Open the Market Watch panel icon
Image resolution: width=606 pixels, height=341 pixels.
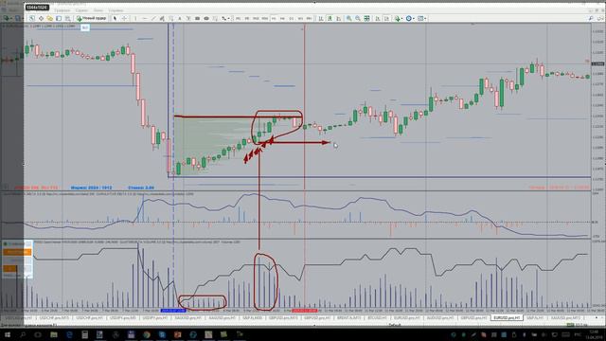[x=31, y=18]
